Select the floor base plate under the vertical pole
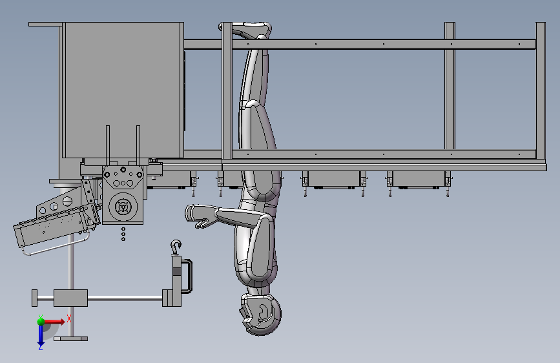Screen dimensions: 560x363 coord(70,338)
